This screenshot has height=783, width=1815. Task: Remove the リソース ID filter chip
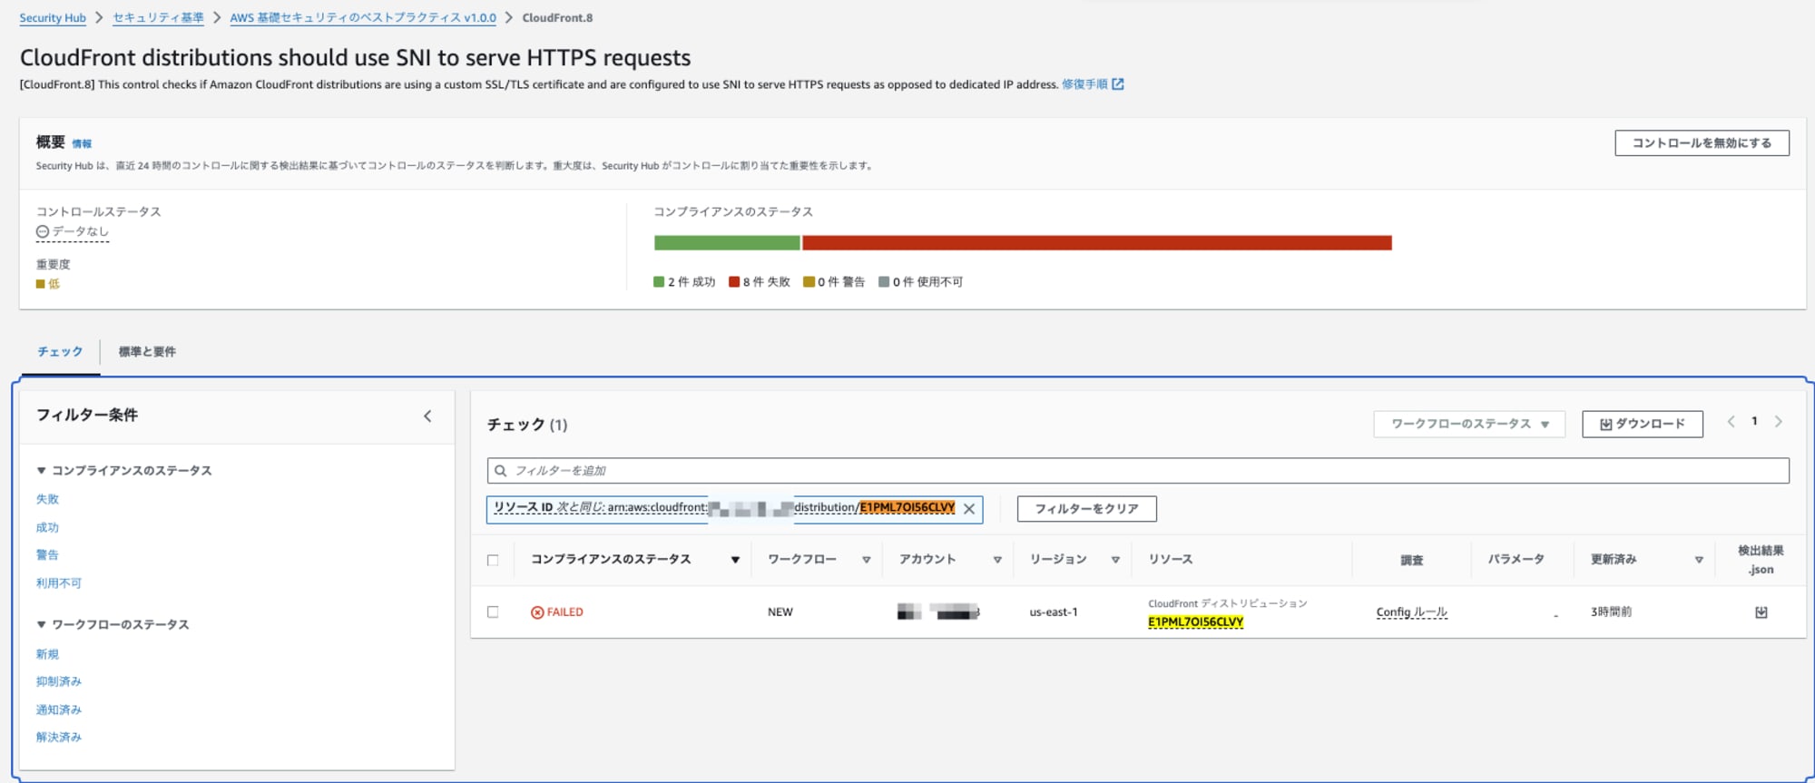(x=969, y=509)
